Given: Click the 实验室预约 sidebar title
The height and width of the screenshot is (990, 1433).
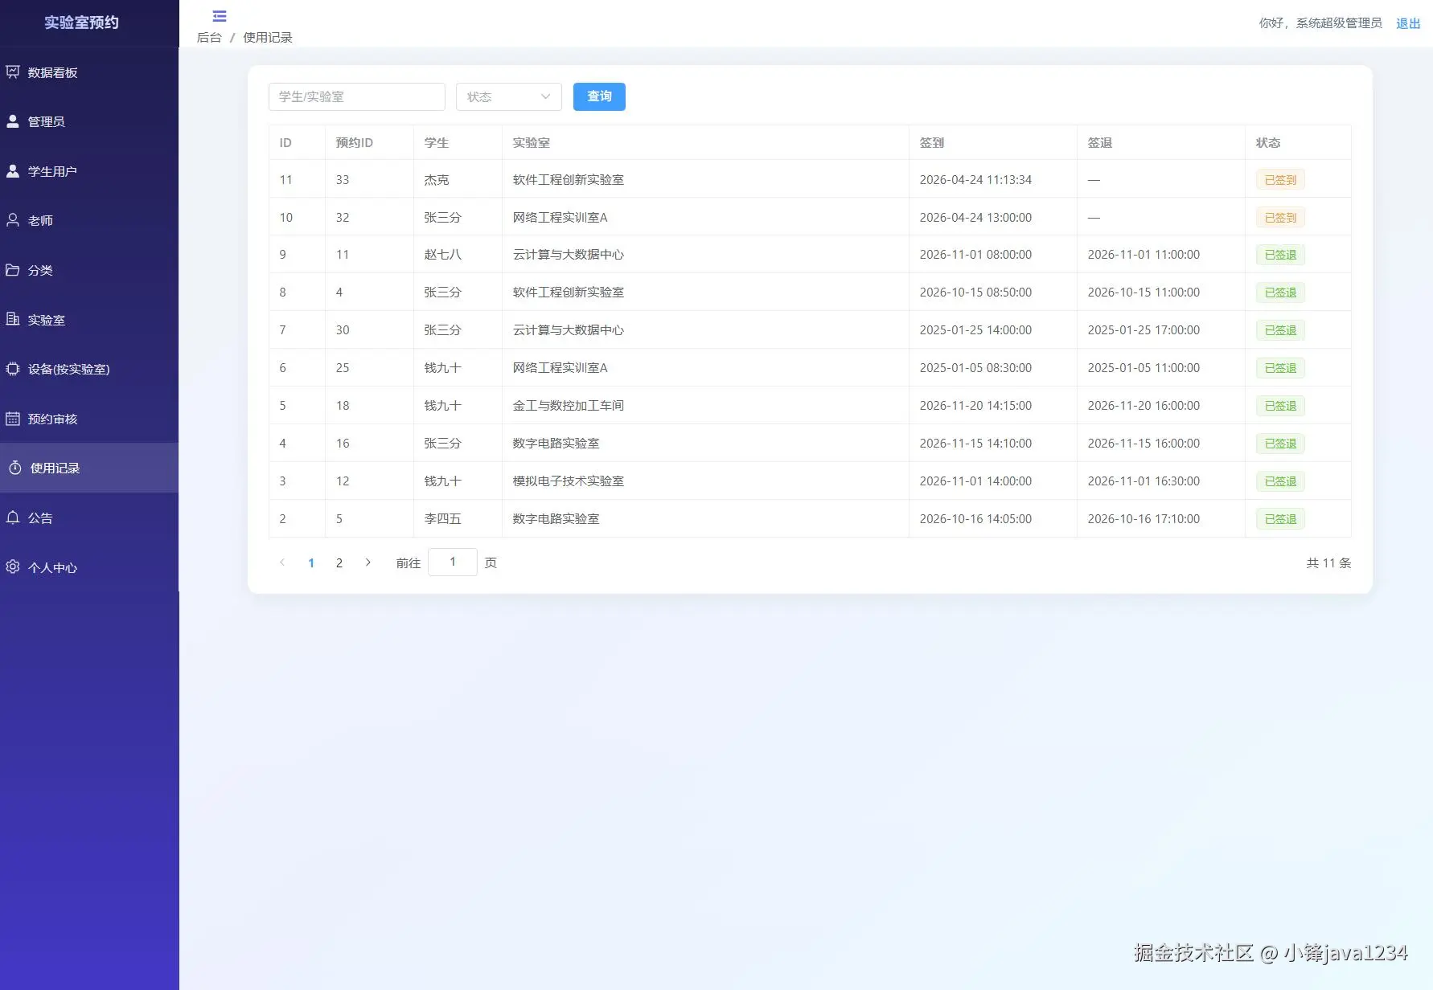Looking at the screenshot, I should point(81,22).
